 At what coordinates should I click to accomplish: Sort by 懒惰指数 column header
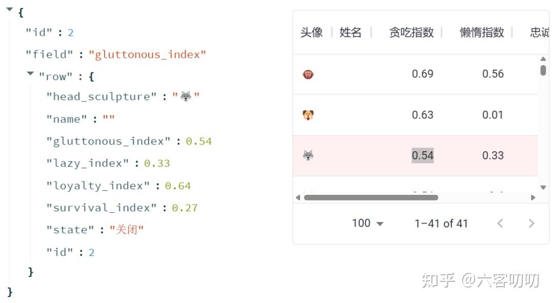pos(482,33)
